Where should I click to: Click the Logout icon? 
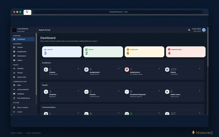[14, 112]
